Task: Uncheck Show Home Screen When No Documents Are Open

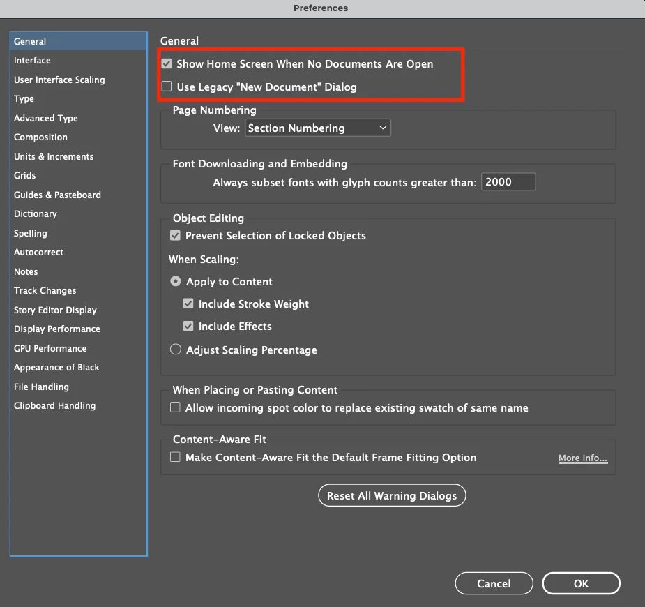Action: click(x=167, y=63)
